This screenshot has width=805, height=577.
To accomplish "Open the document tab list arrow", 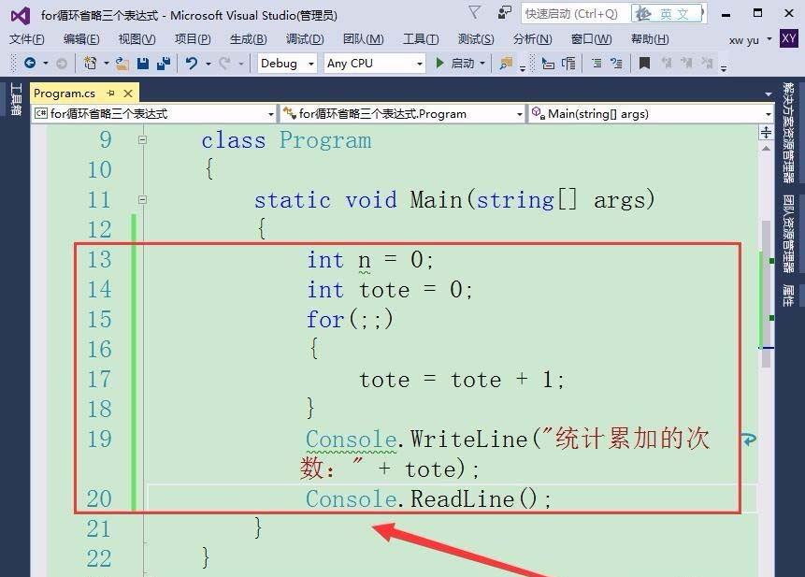I will 769,94.
